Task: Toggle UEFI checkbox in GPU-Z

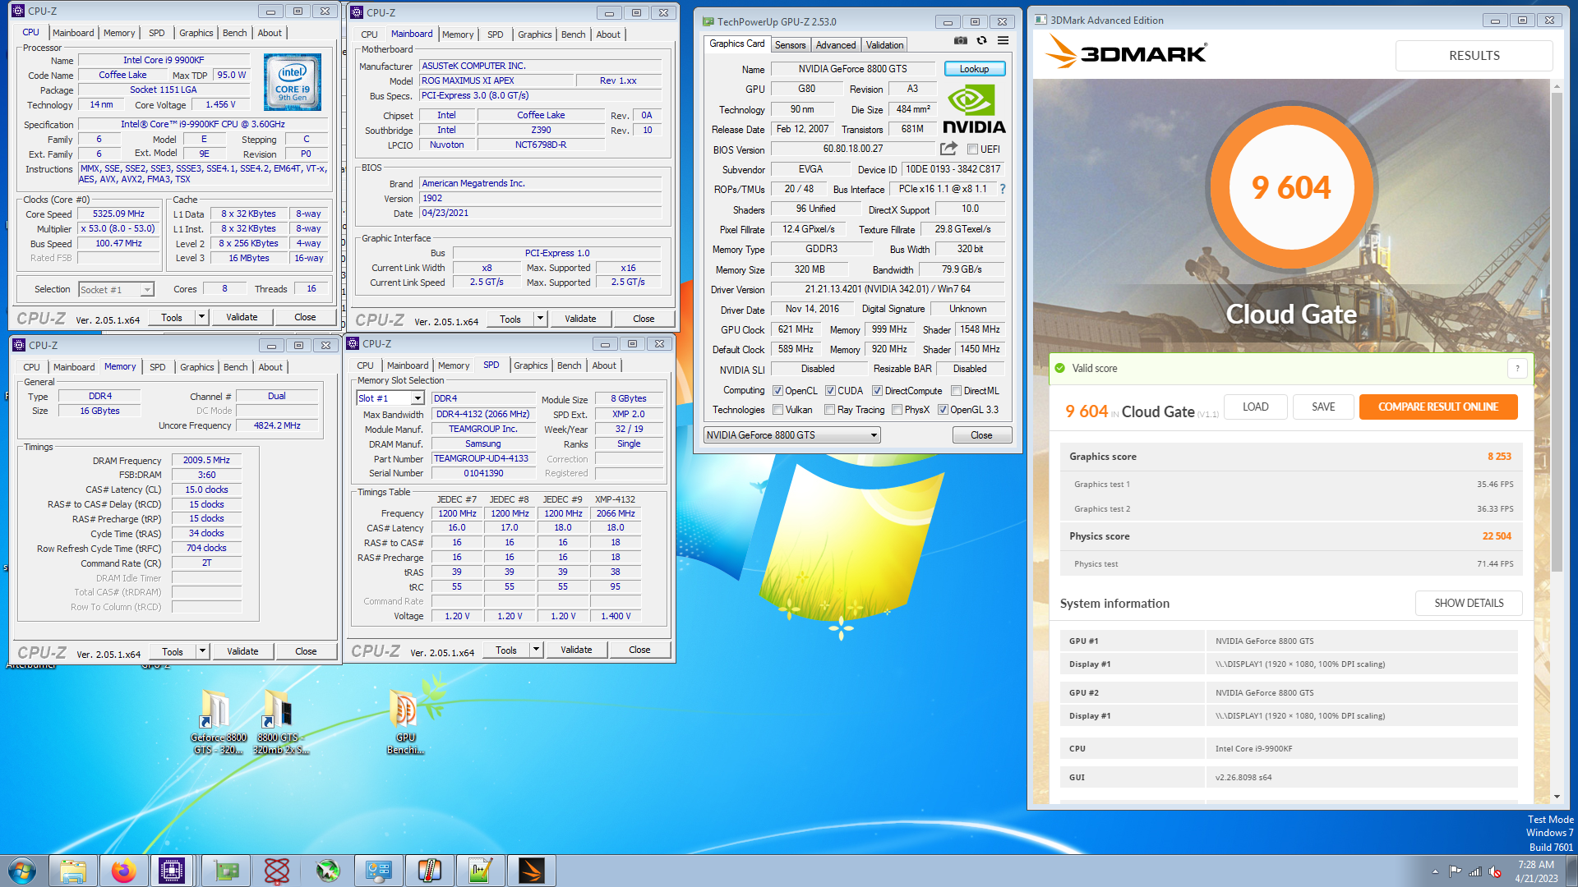Action: click(972, 149)
